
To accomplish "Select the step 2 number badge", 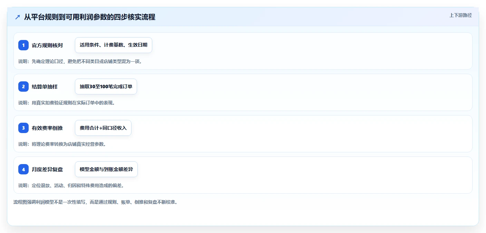I will point(23,87).
